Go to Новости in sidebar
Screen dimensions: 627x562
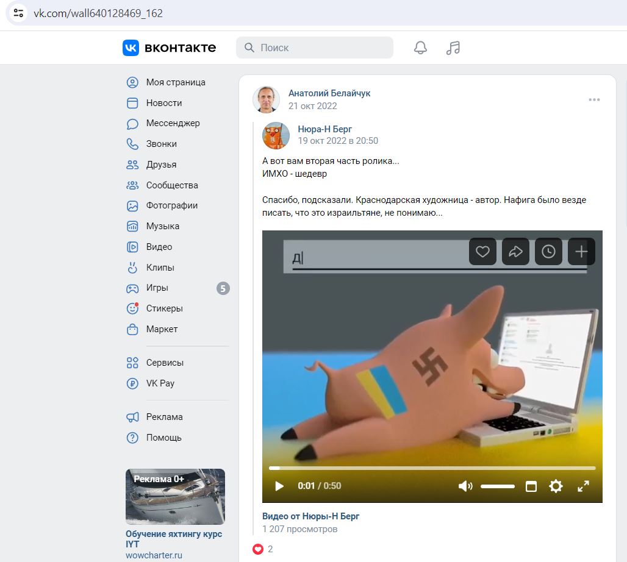tap(164, 103)
